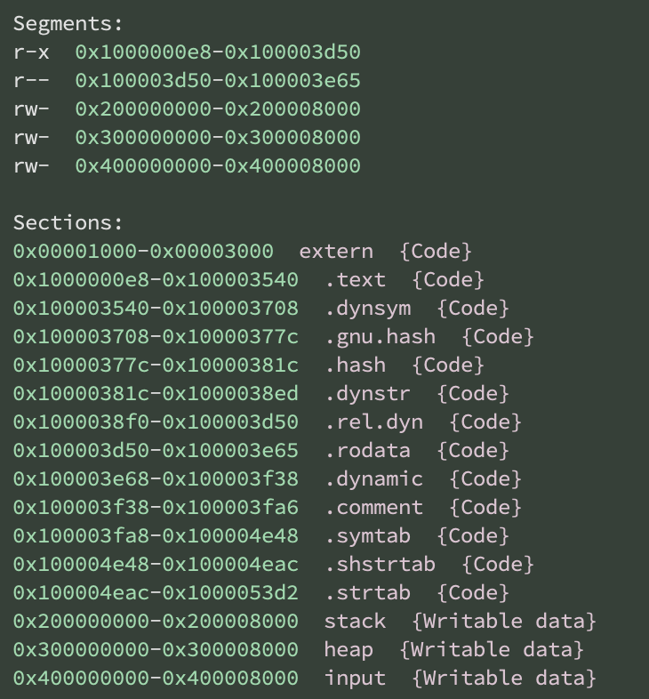Click the "Segments:" heading

coord(68,24)
